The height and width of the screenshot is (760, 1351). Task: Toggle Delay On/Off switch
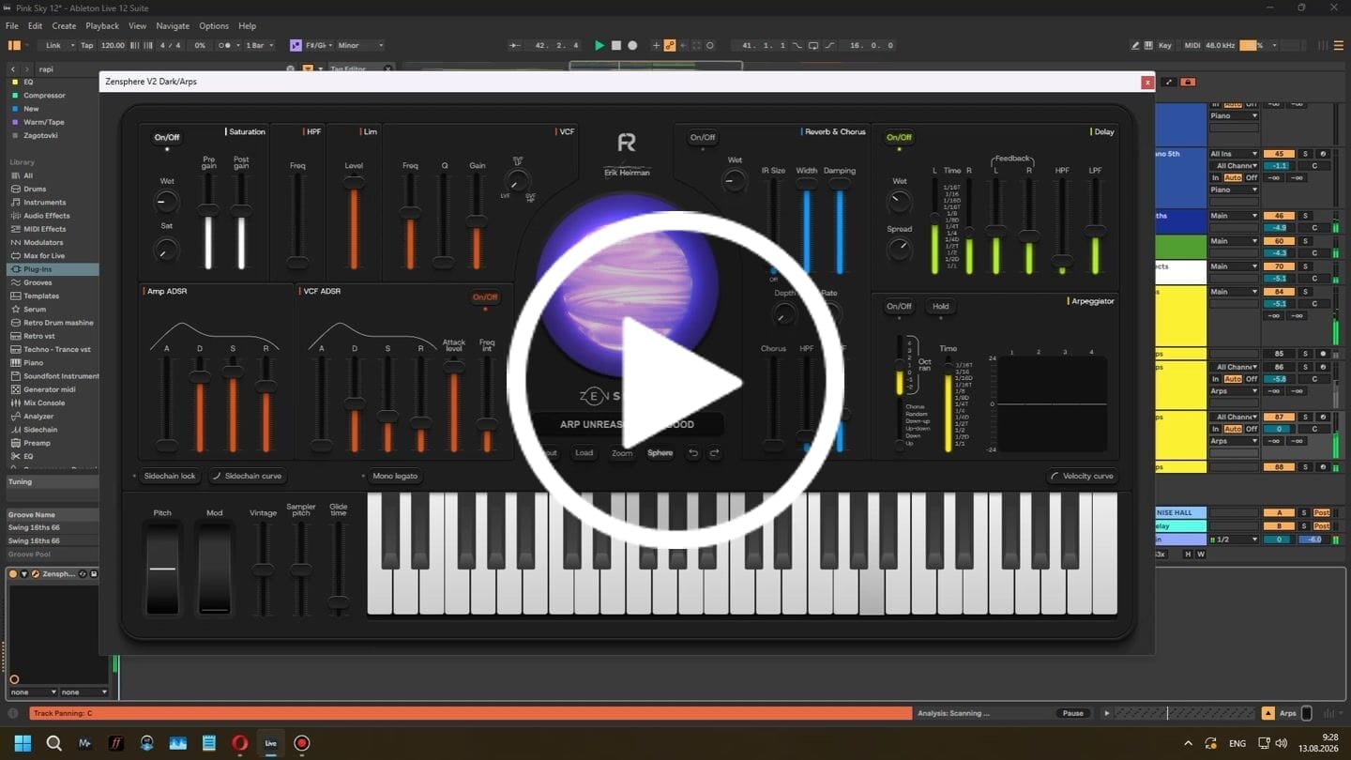coord(899,138)
